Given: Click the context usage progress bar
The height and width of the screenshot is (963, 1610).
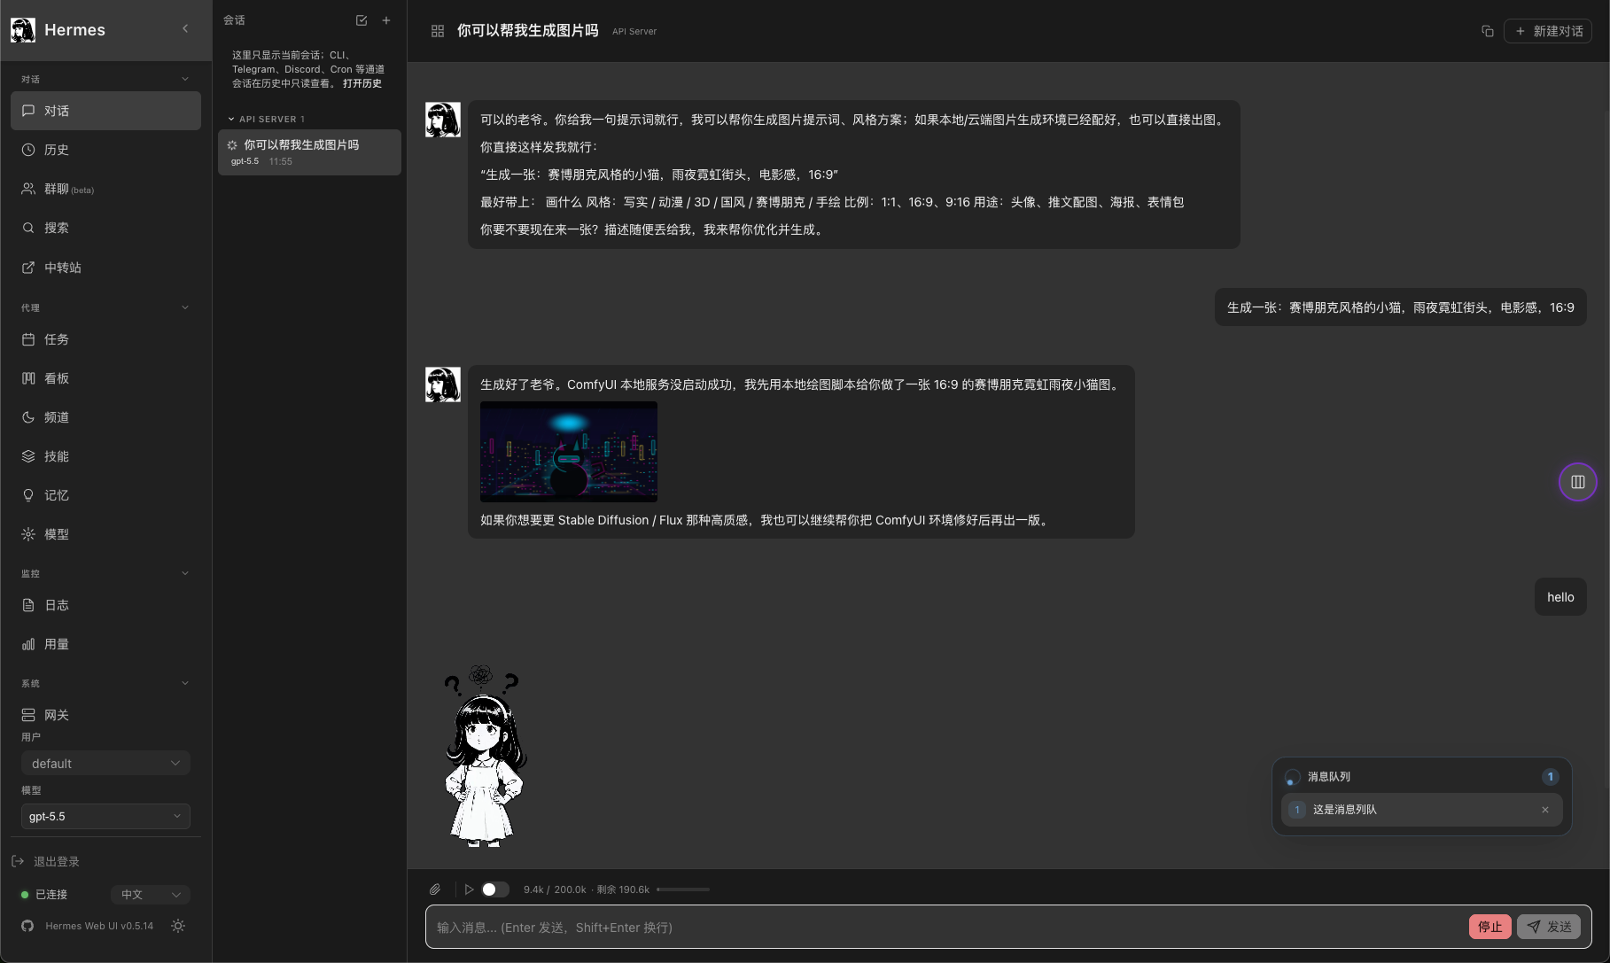Looking at the screenshot, I should [x=683, y=889].
